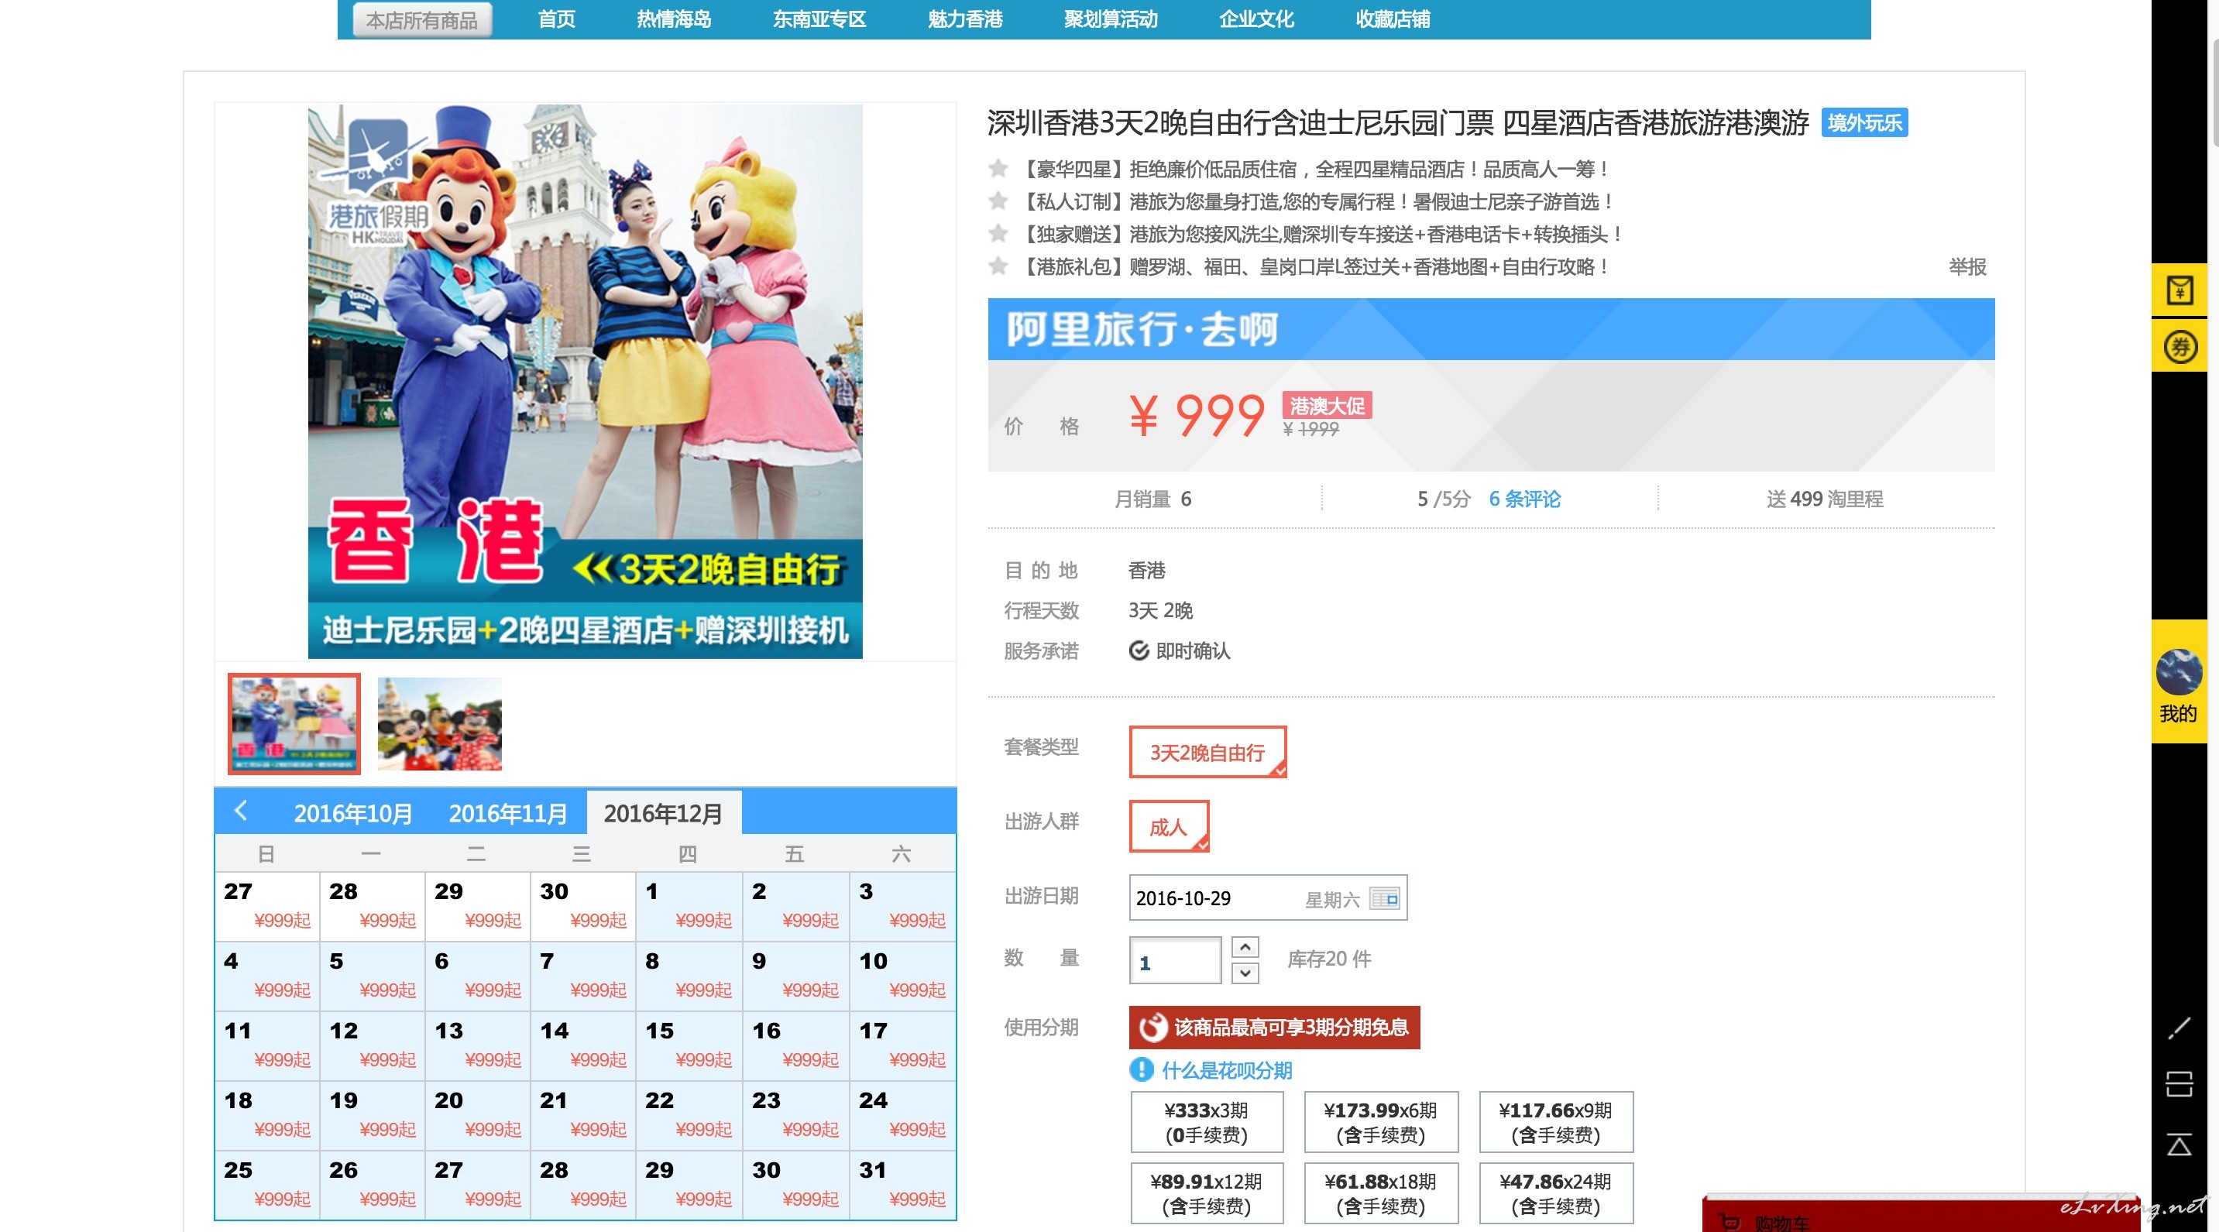Select the first Hong Kong product thumbnail

294,723
